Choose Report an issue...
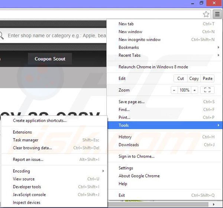223x208 pixels. pos(54,160)
